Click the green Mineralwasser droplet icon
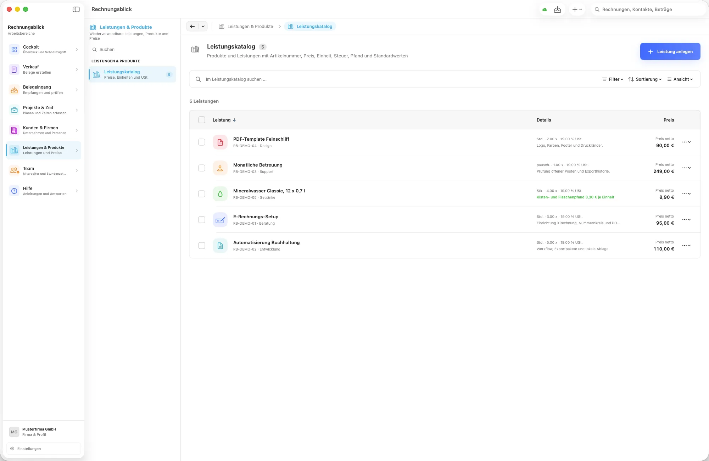 click(x=220, y=194)
